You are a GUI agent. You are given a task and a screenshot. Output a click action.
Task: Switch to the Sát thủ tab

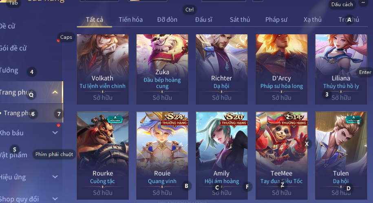tap(240, 20)
